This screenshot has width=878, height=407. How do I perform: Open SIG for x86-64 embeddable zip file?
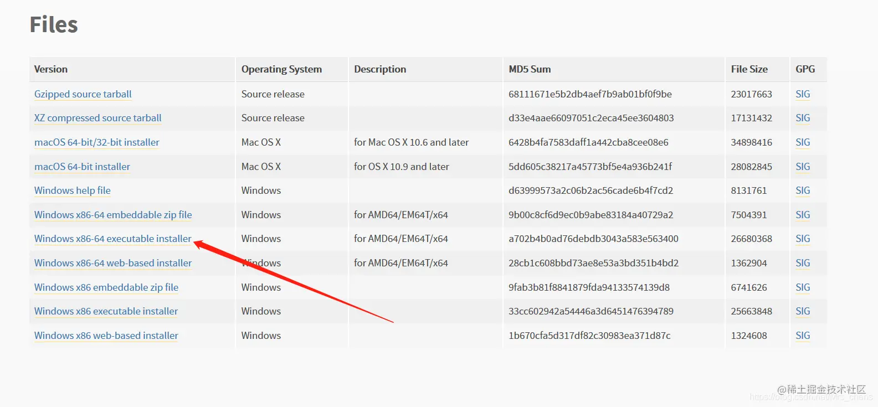coord(803,215)
